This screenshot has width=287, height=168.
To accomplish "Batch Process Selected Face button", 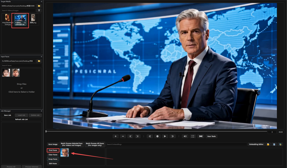I will click(x=71, y=144).
